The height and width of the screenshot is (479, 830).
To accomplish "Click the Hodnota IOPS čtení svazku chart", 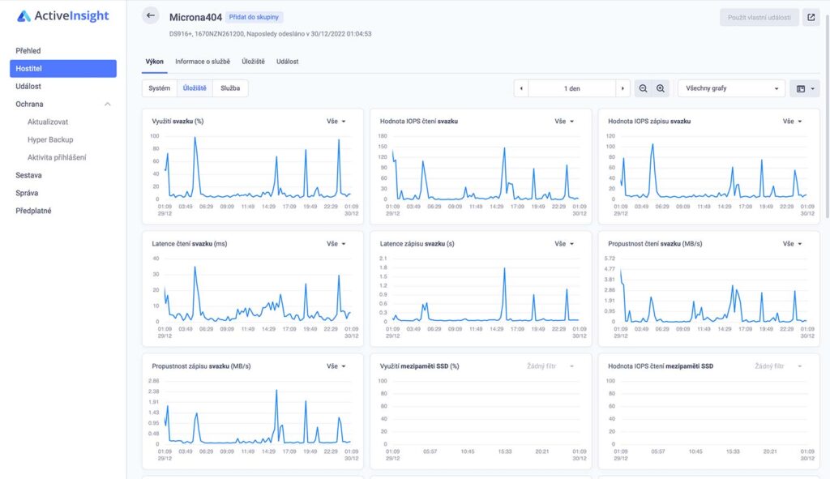I will [x=481, y=167].
